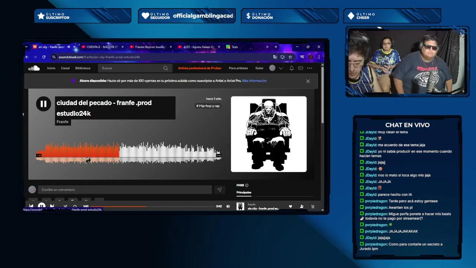476x268 pixels.
Task: Follow the artist via the player's person icon
Action: point(302,207)
